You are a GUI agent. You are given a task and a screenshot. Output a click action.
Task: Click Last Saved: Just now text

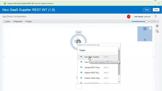pos(142,17)
